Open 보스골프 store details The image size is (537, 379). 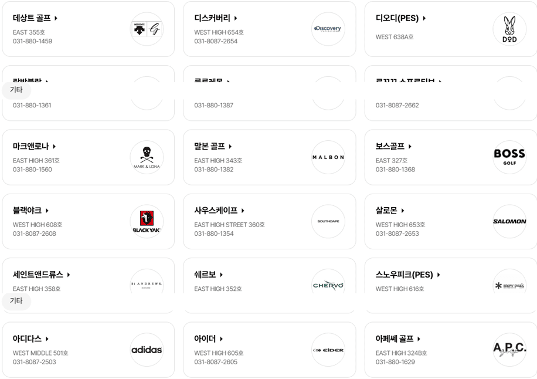point(393,146)
